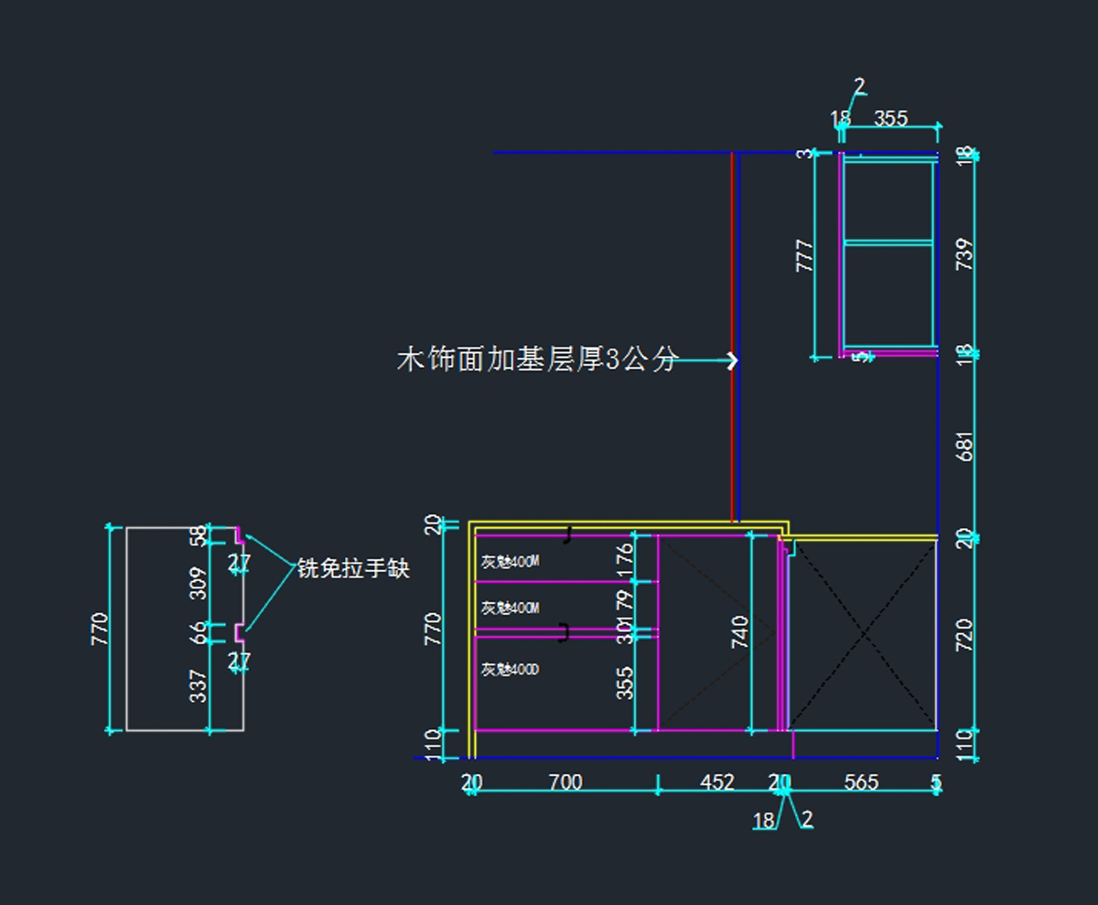This screenshot has height=905, width=1098.
Task: Click the 720 dimension on right side
Action: pyautogui.click(x=963, y=635)
